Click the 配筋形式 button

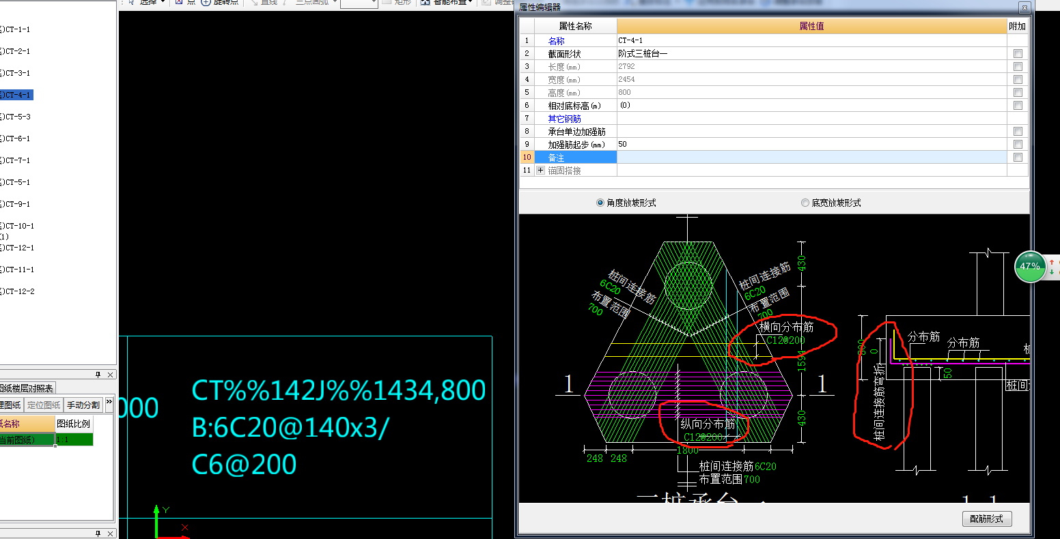click(x=986, y=519)
